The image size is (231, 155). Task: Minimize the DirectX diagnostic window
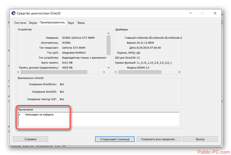tap(190, 13)
